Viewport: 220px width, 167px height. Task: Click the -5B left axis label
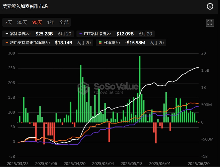pos(12,157)
